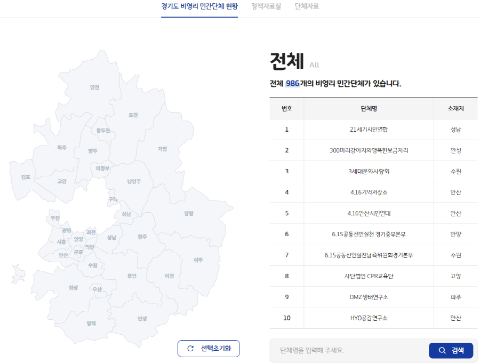This screenshot has width=480, height=363.
Task: Click 4.16안산시민연대 organization name
Action: [369, 213]
